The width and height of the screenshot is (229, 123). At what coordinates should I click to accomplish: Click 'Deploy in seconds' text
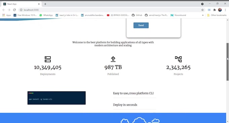click(x=125, y=105)
